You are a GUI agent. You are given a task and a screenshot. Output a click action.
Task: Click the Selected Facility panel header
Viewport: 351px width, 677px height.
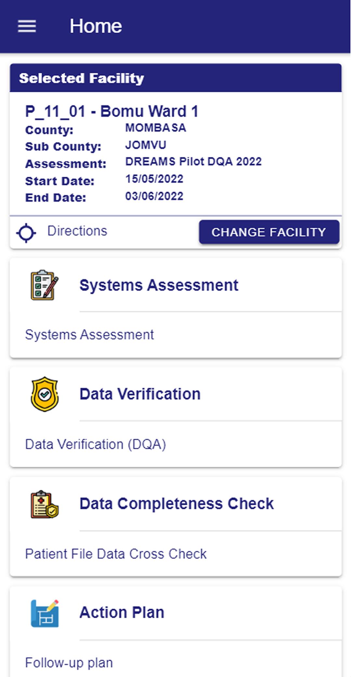[x=175, y=78]
